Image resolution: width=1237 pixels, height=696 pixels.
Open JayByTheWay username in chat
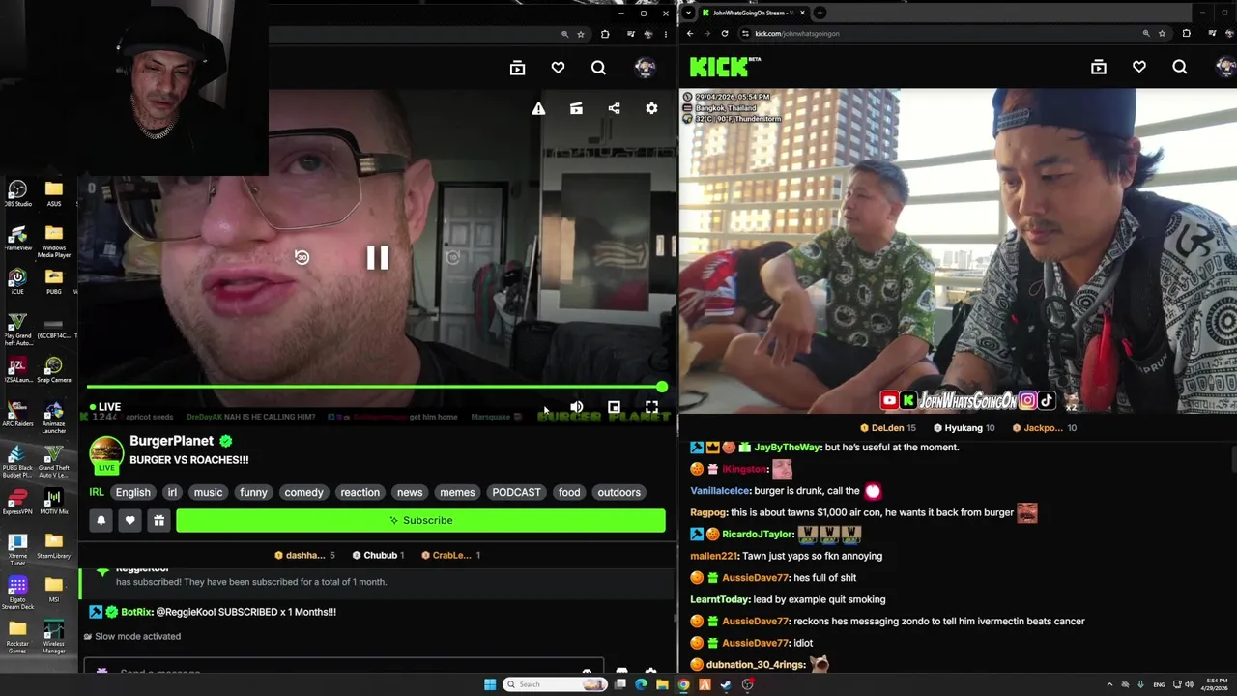pos(788,448)
